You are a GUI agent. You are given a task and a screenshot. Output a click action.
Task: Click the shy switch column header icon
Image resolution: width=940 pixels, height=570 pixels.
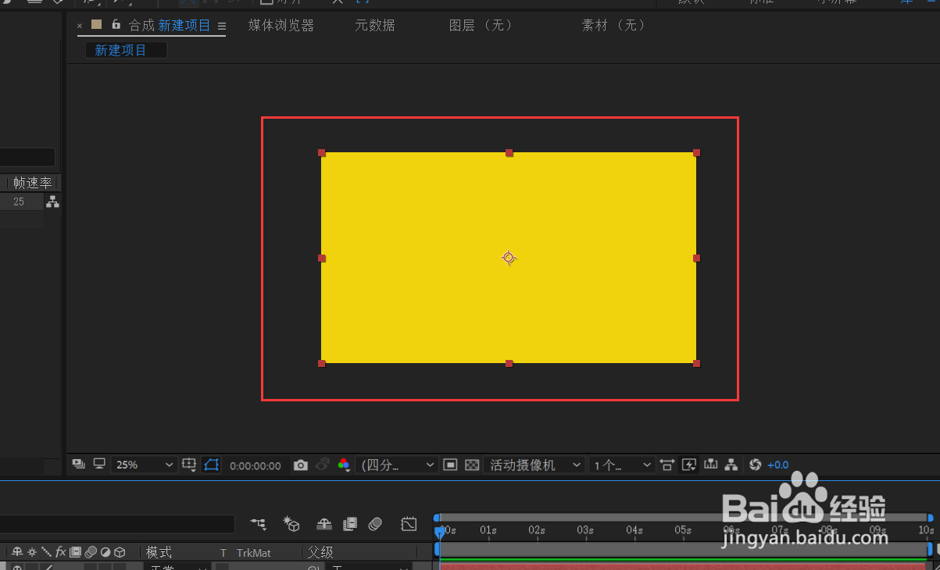point(17,552)
